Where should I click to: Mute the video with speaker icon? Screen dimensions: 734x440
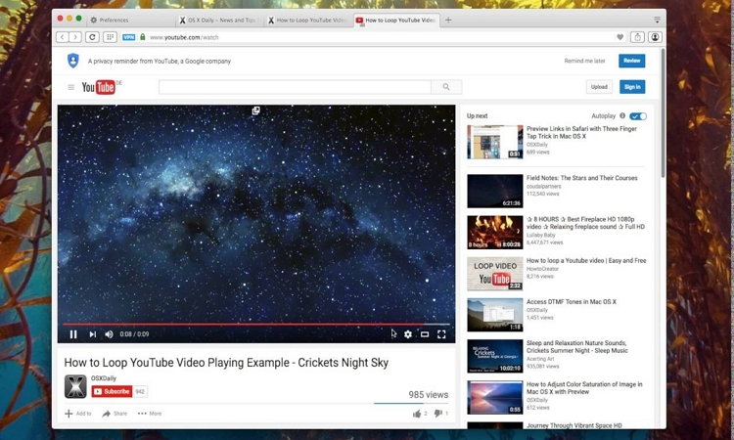[x=109, y=334]
